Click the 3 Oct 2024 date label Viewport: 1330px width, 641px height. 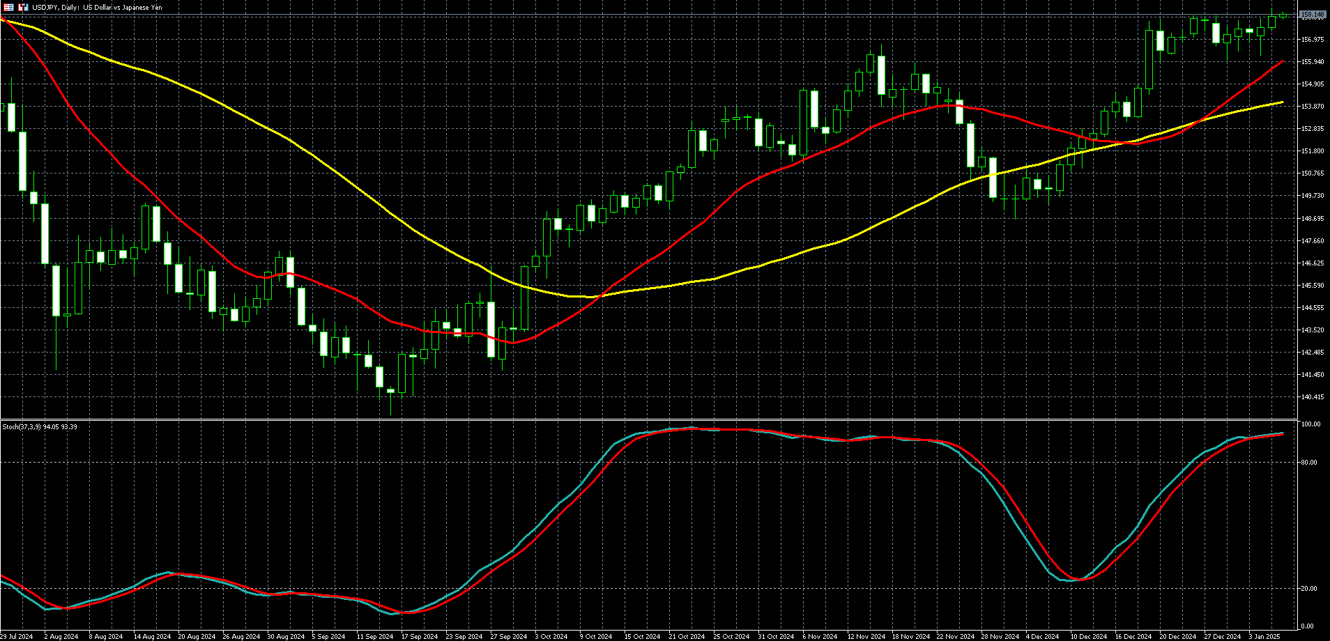pos(551,636)
